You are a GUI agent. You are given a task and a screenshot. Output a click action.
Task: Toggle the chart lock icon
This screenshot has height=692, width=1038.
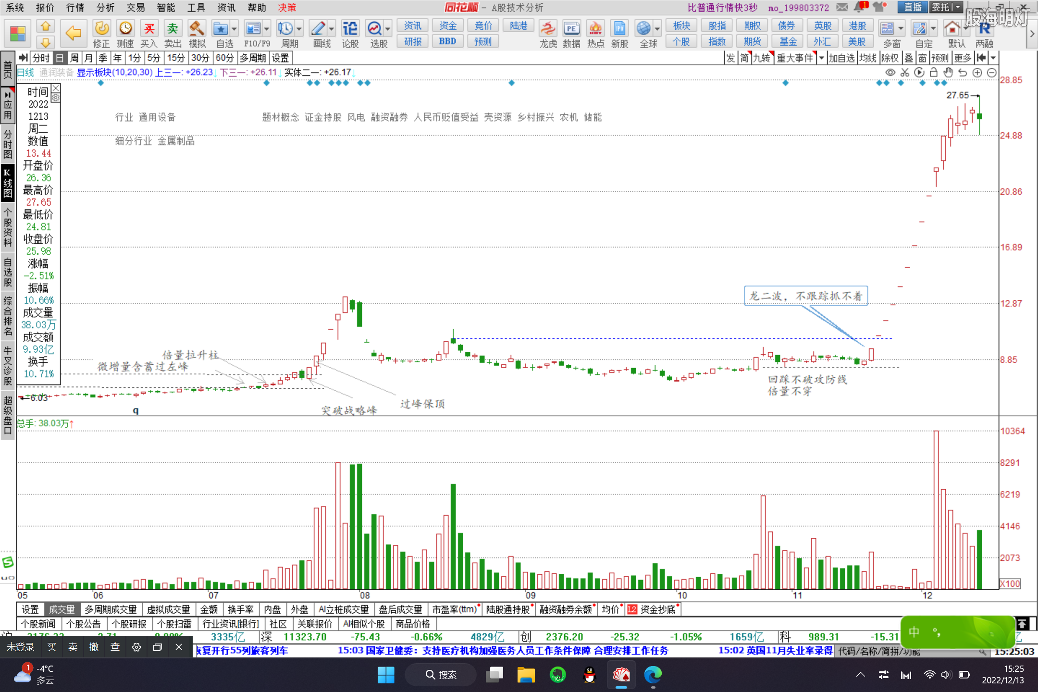[x=934, y=73]
